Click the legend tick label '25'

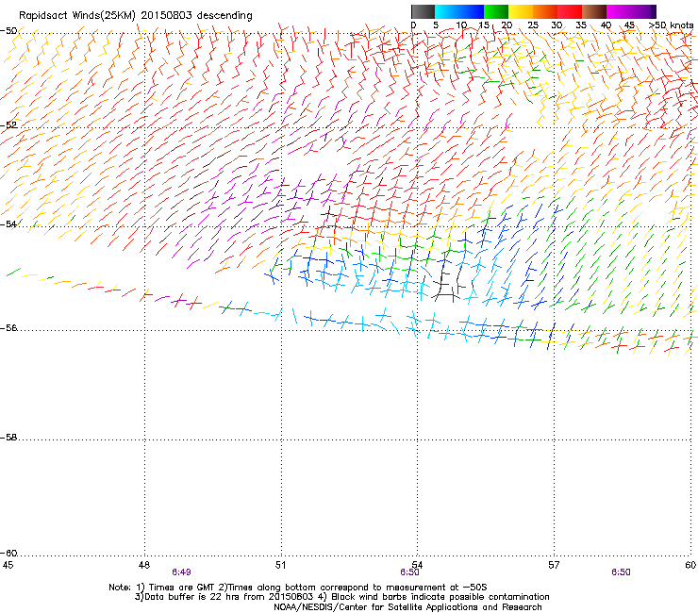(532, 25)
